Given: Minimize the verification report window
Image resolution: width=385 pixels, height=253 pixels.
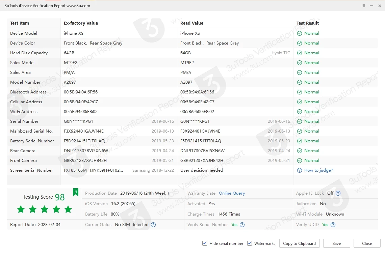Looking at the screenshot, I should 371,6.
